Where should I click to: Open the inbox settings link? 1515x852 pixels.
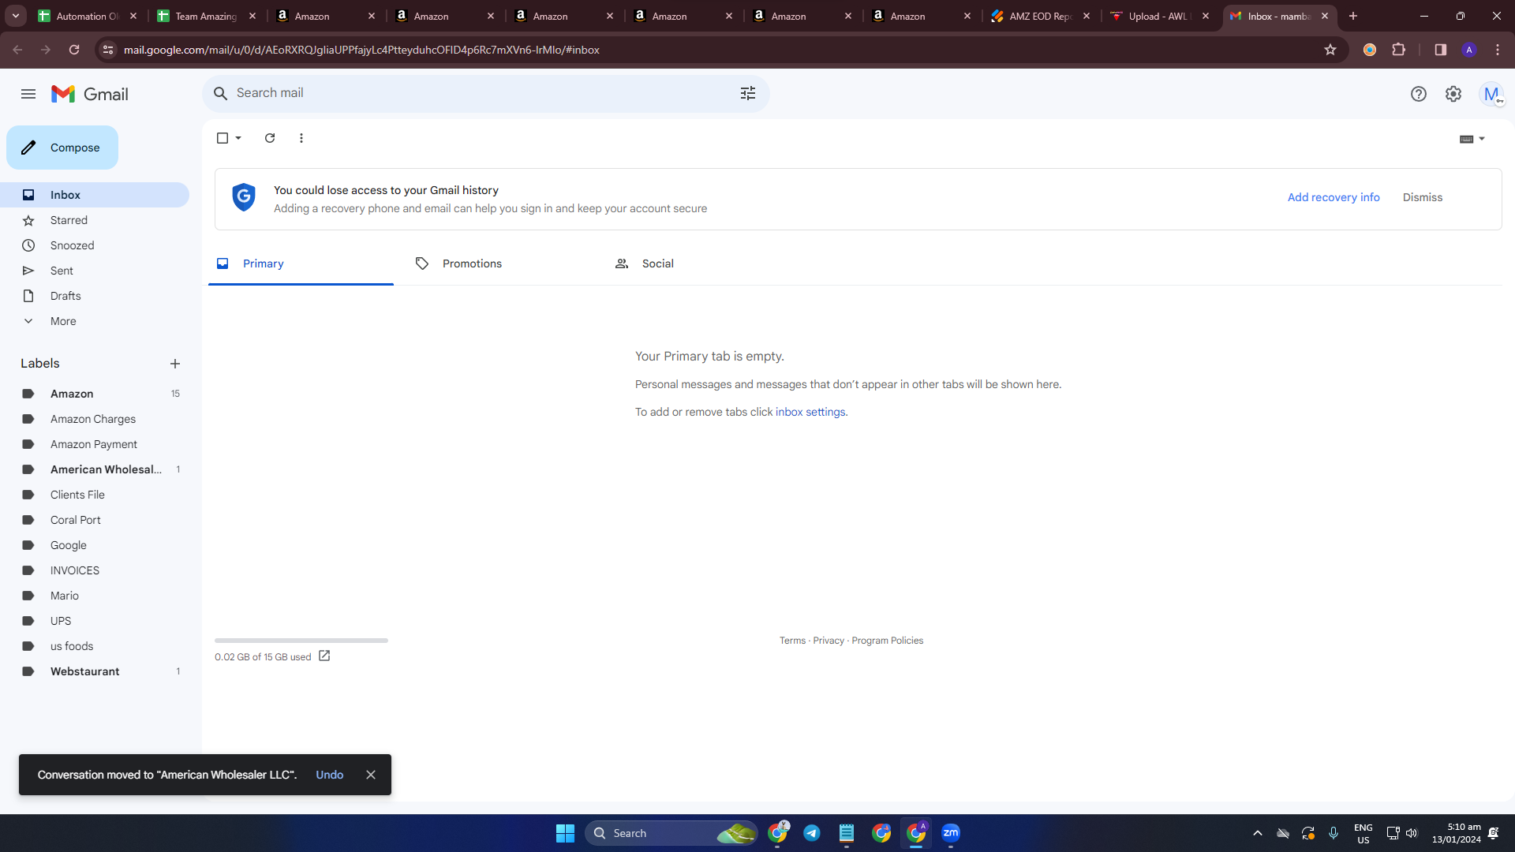click(x=810, y=412)
